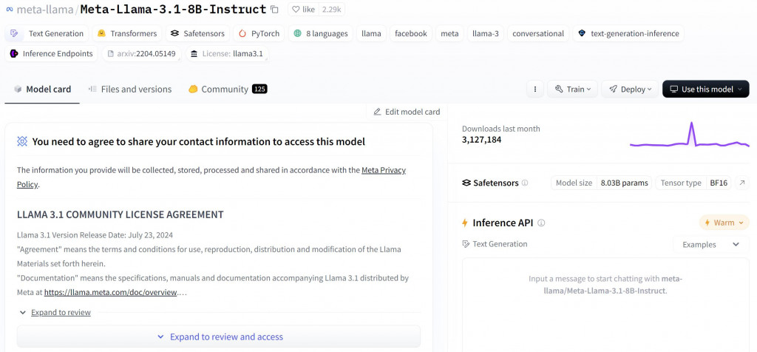Open the three-dot more options menu
Image resolution: width=757 pixels, height=352 pixels.
click(x=535, y=89)
